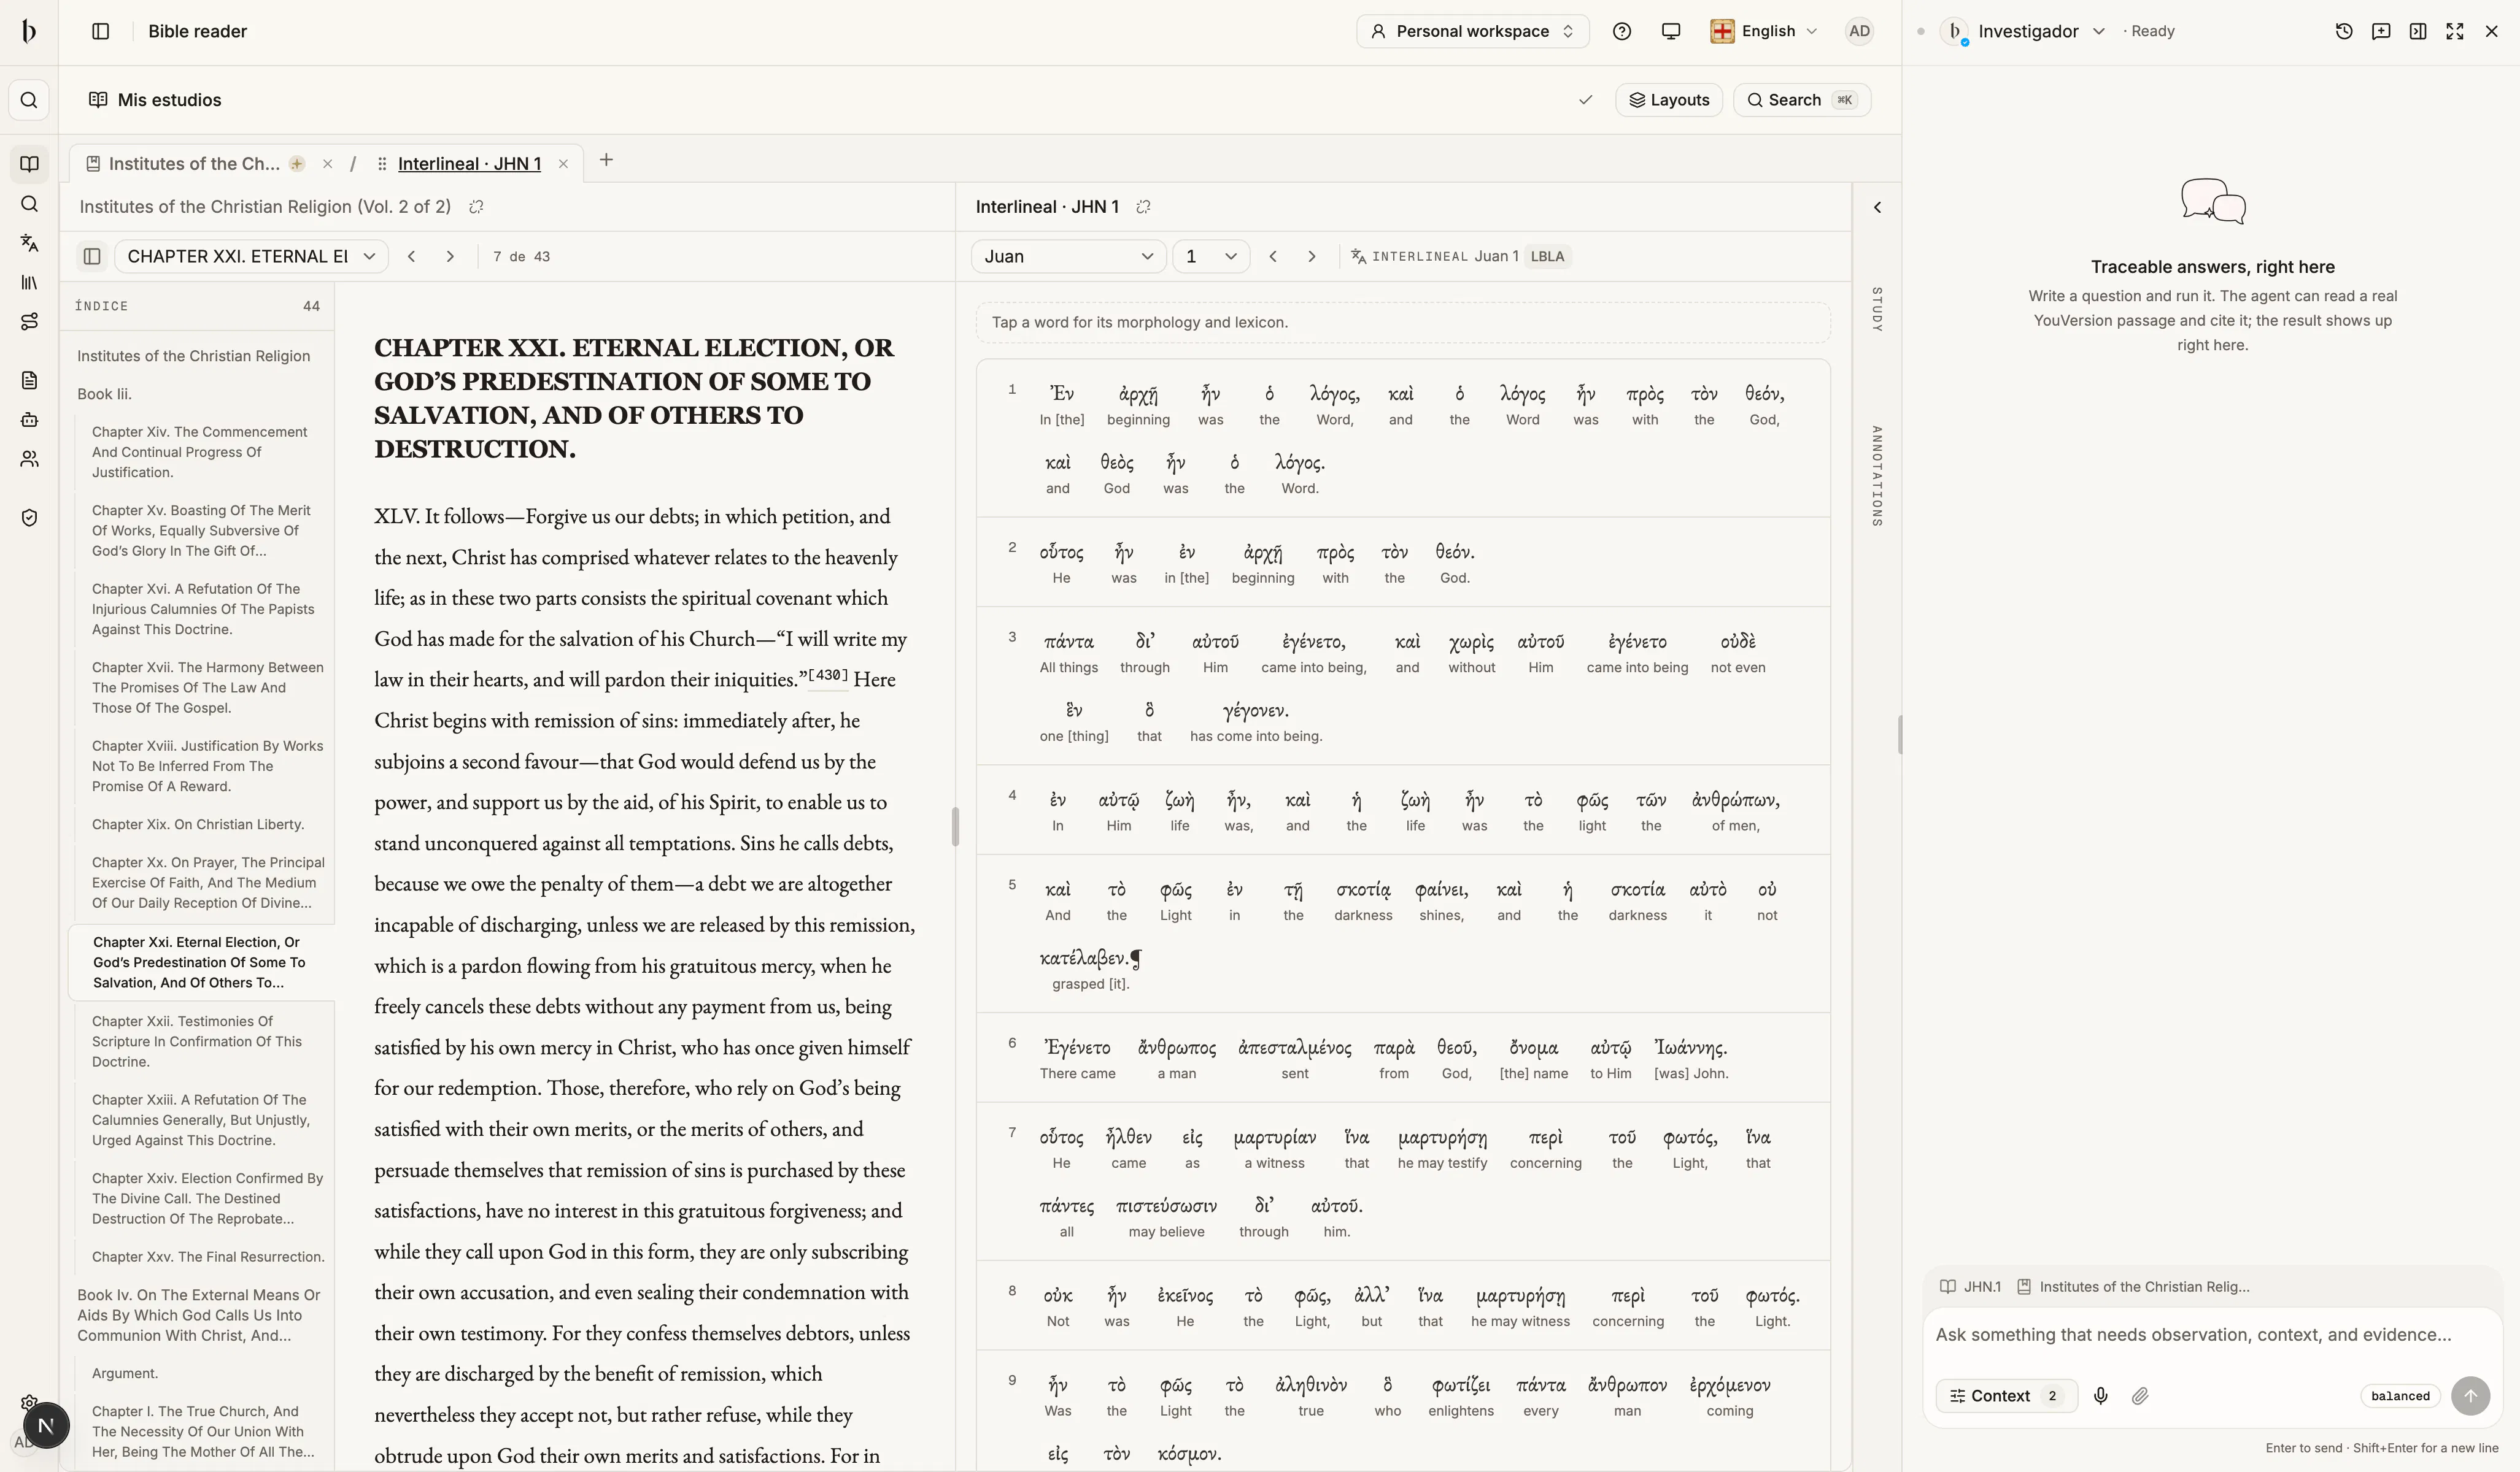2520x1472 pixels.
Task: Click the sparkle badge on Institutes tab
Action: pyautogui.click(x=297, y=164)
